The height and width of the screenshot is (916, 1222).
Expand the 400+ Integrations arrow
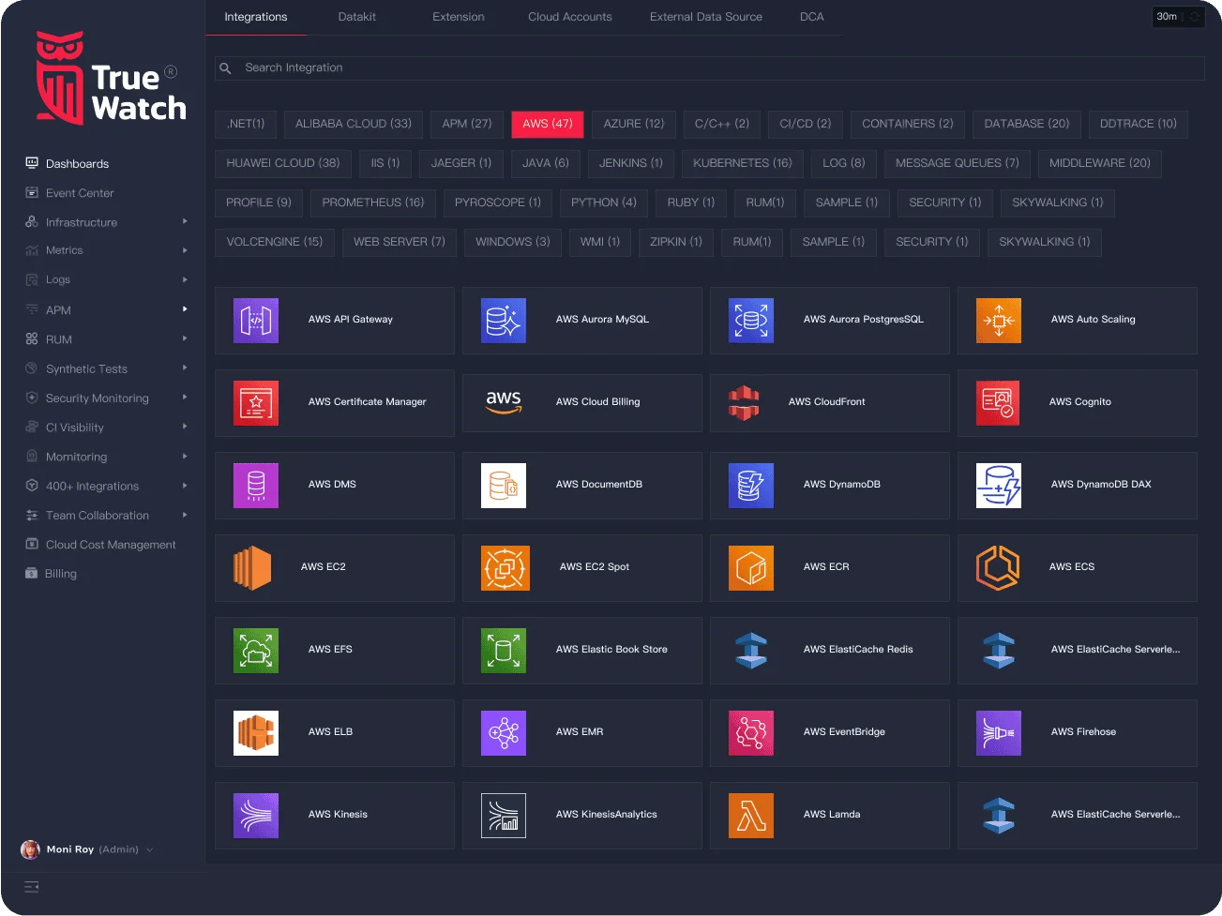click(x=185, y=485)
